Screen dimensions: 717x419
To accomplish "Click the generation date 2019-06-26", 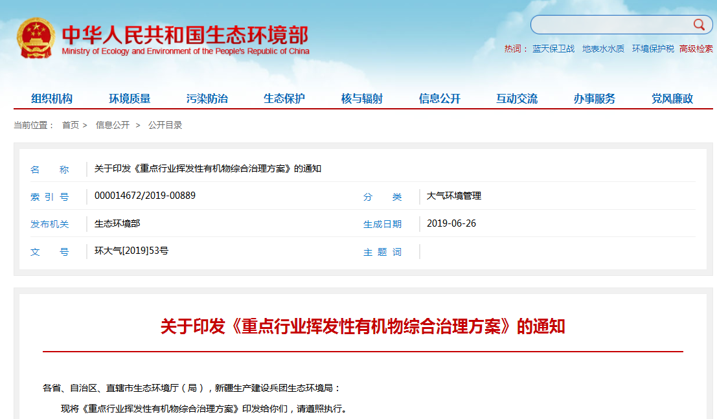I will point(451,223).
